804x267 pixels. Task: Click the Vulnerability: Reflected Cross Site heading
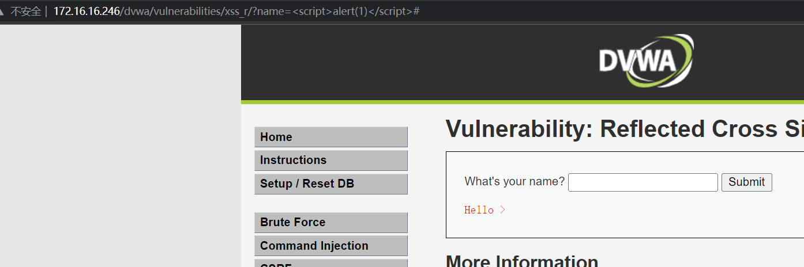tap(625, 129)
